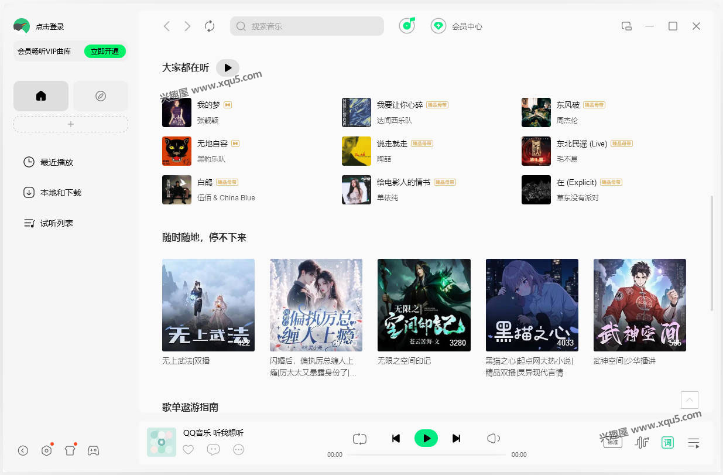Switch to mini player mode icon
The height and width of the screenshot is (475, 723).
coord(626,26)
